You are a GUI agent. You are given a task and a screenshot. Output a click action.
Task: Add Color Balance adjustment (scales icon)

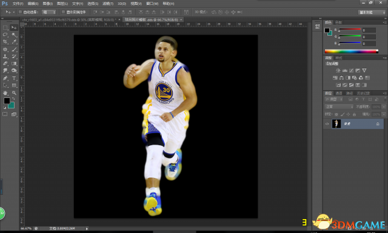(x=341, y=78)
